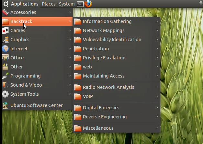Click the Programming trowel icon
The width and height of the screenshot is (203, 144).
point(5,76)
